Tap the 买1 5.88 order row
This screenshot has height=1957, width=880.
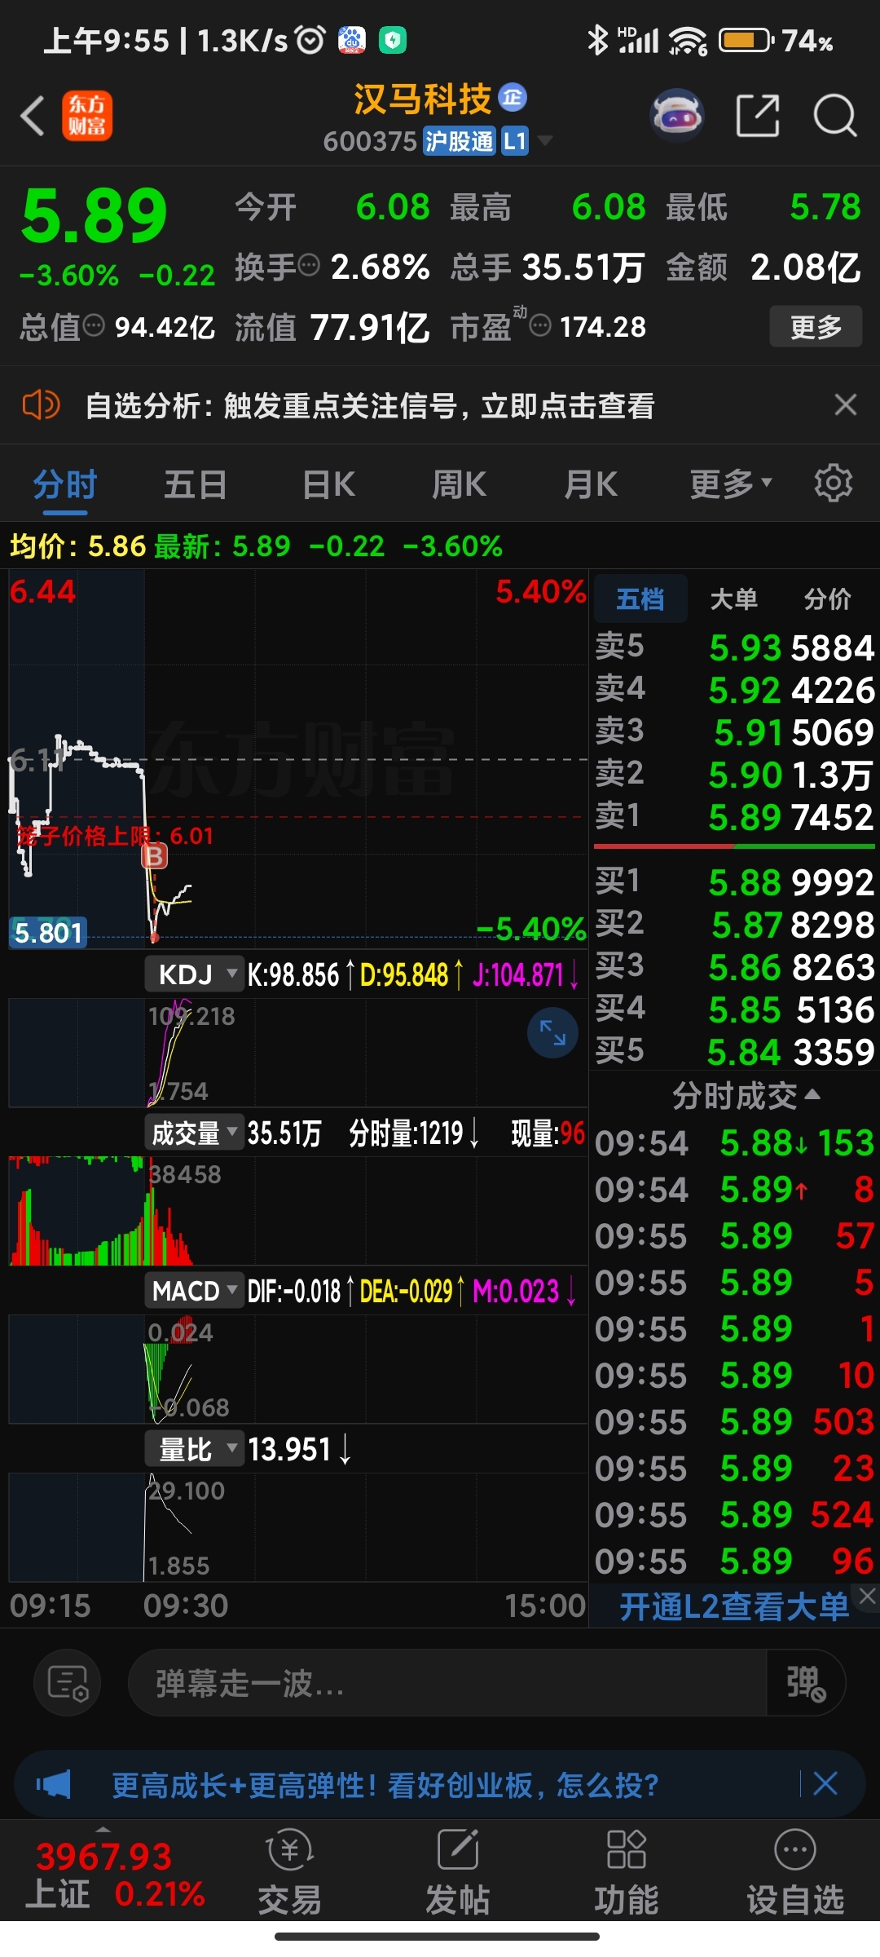tap(734, 881)
